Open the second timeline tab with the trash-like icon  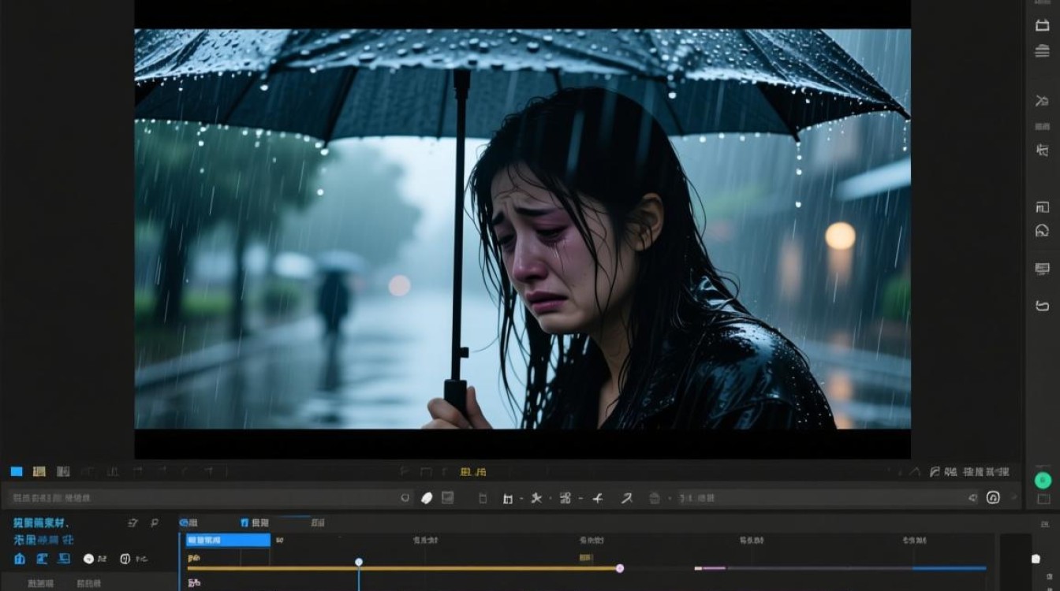pyautogui.click(x=255, y=522)
